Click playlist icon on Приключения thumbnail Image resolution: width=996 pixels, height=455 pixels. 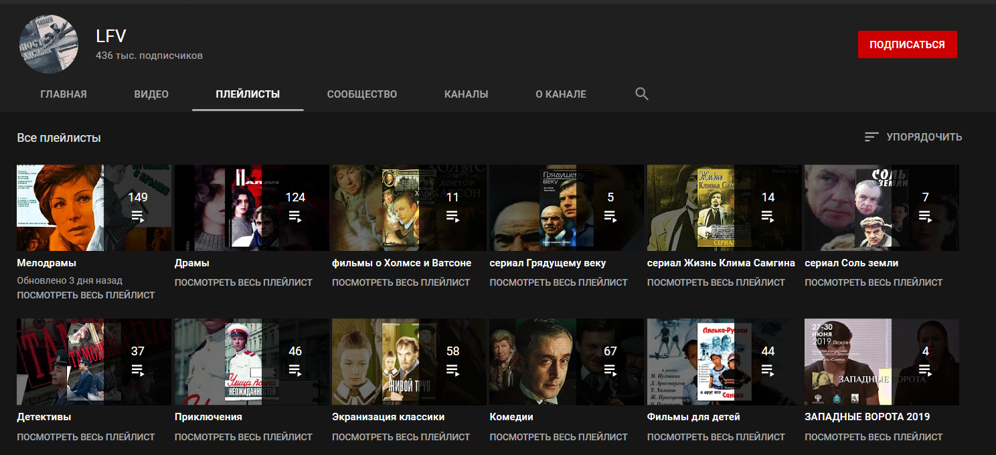tap(295, 369)
